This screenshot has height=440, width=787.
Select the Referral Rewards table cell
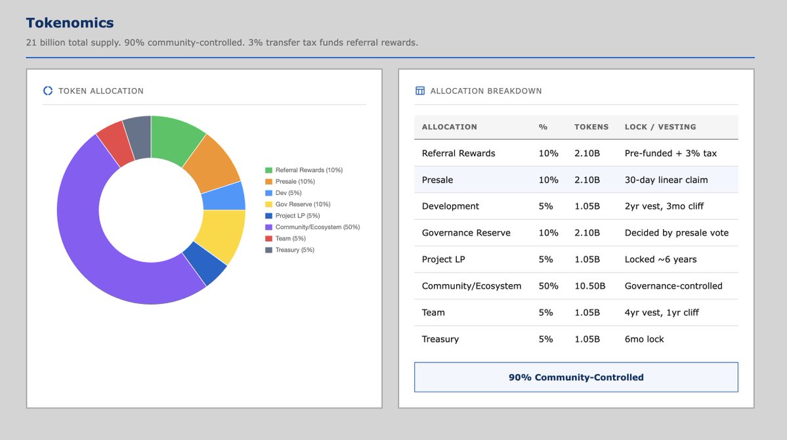[x=458, y=153]
